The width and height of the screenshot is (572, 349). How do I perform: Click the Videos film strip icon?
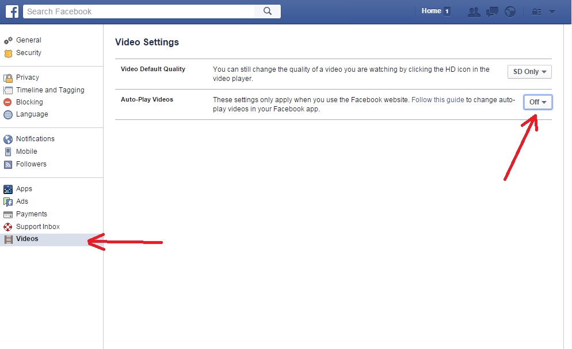point(8,239)
